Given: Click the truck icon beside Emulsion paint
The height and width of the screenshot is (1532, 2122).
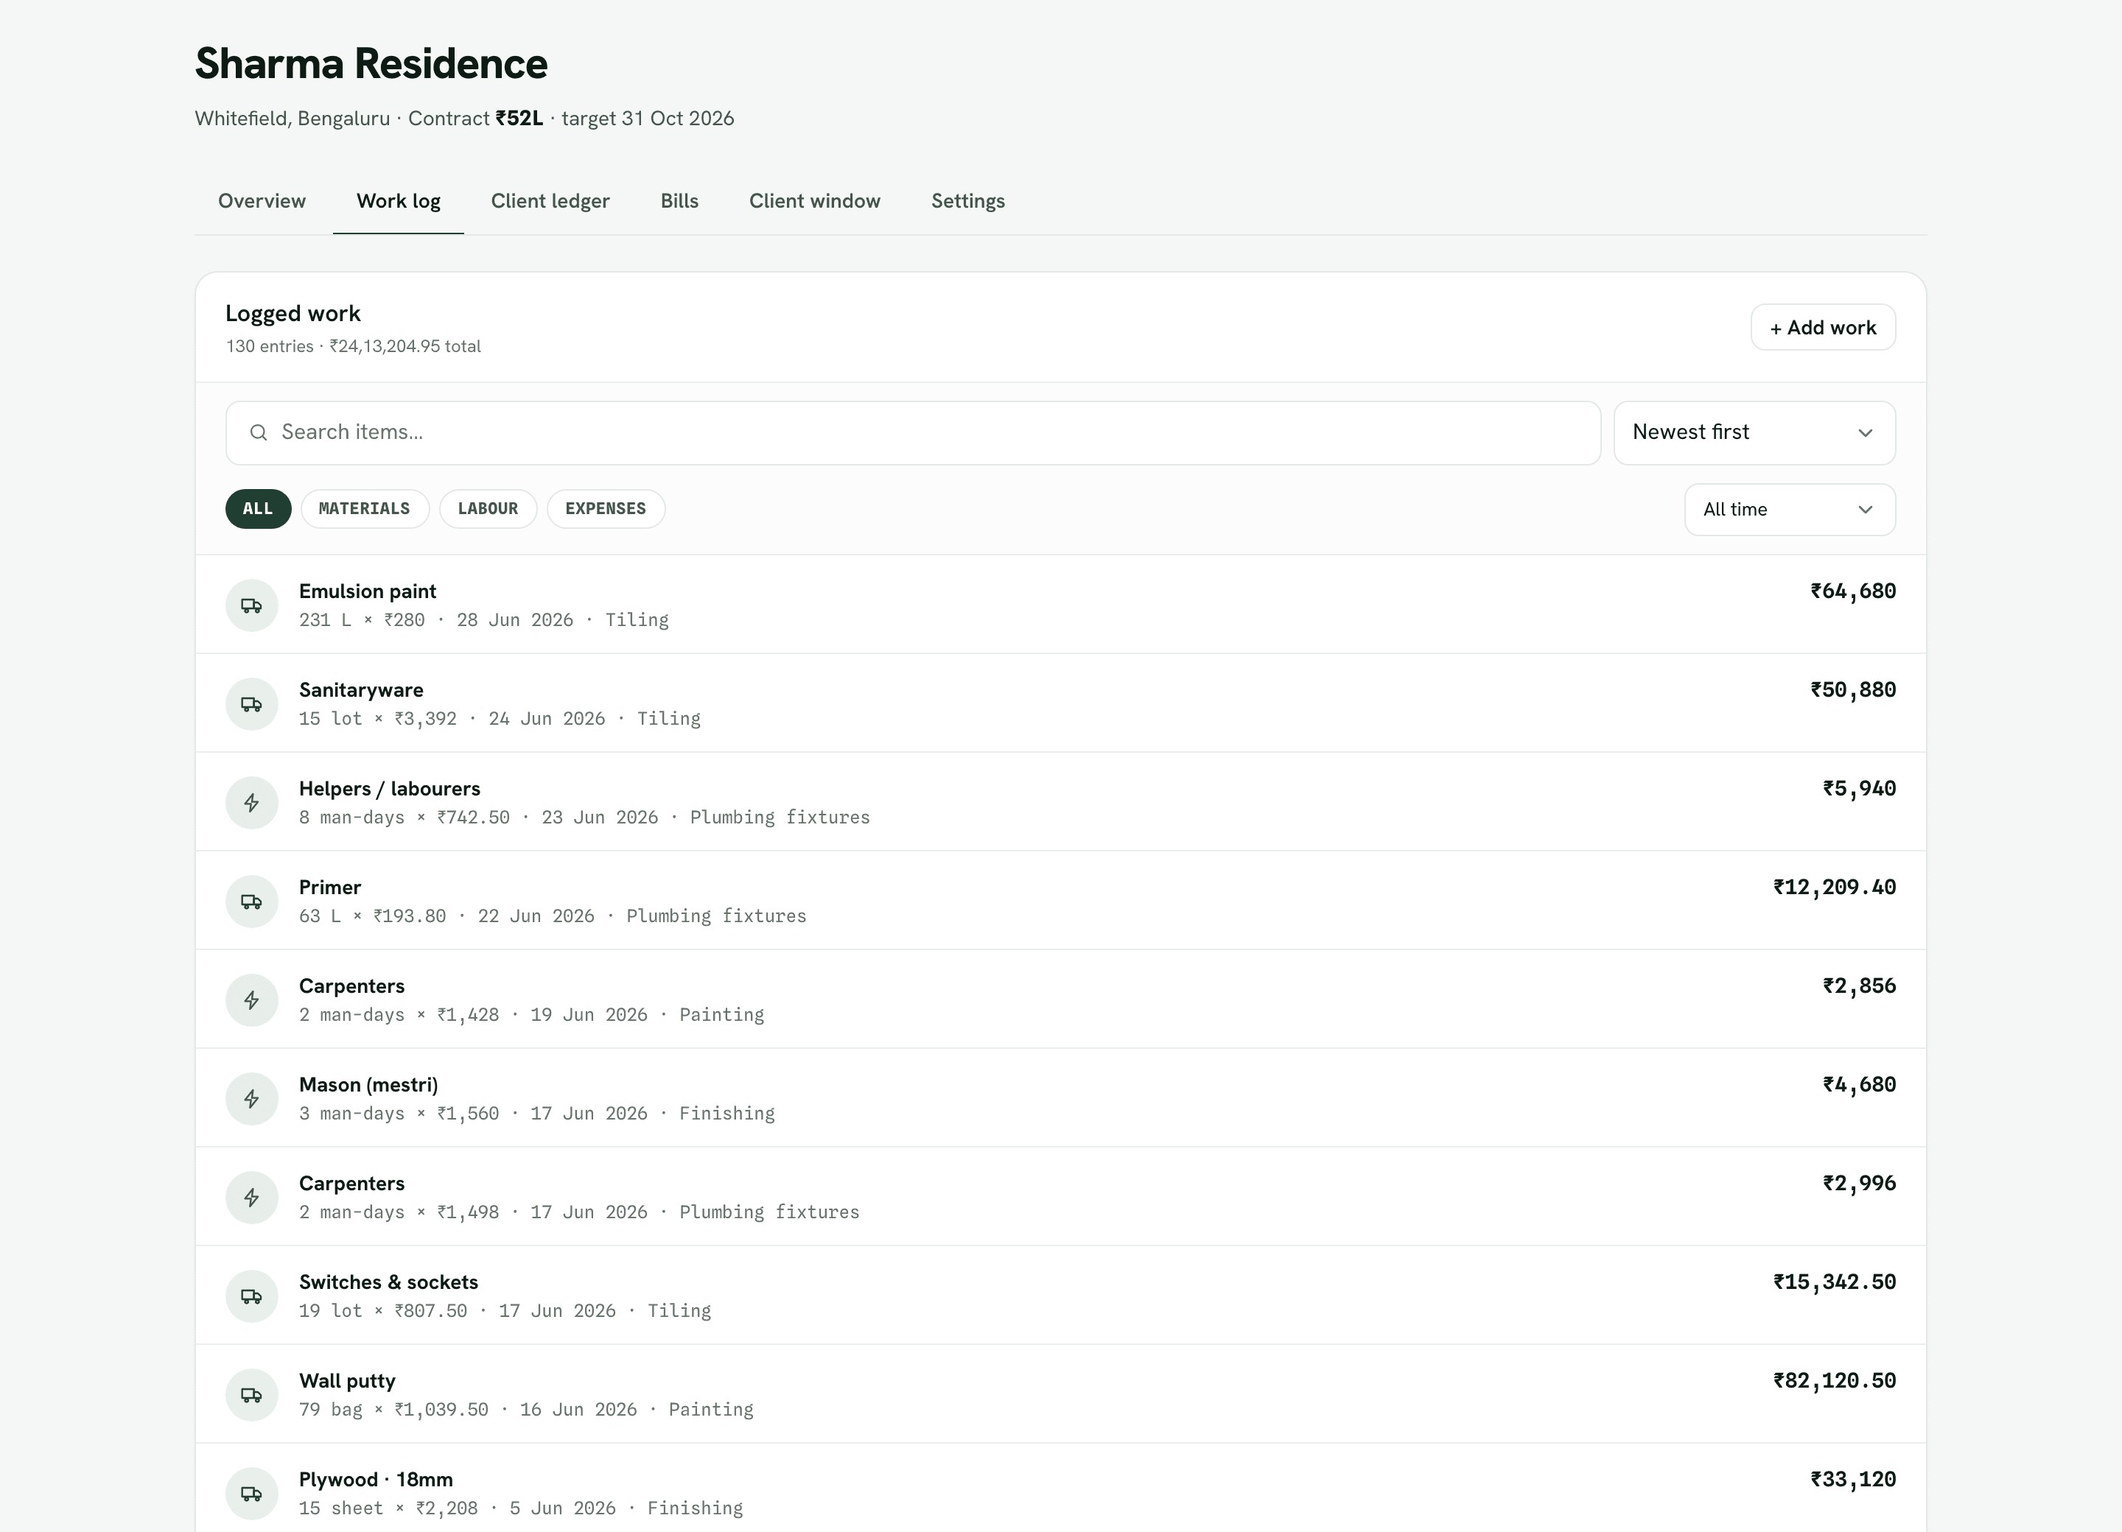Looking at the screenshot, I should [252, 605].
